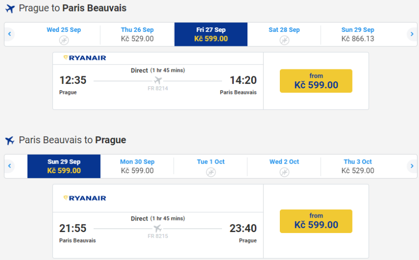Select Thu 3 Oct return date tab

point(358,166)
